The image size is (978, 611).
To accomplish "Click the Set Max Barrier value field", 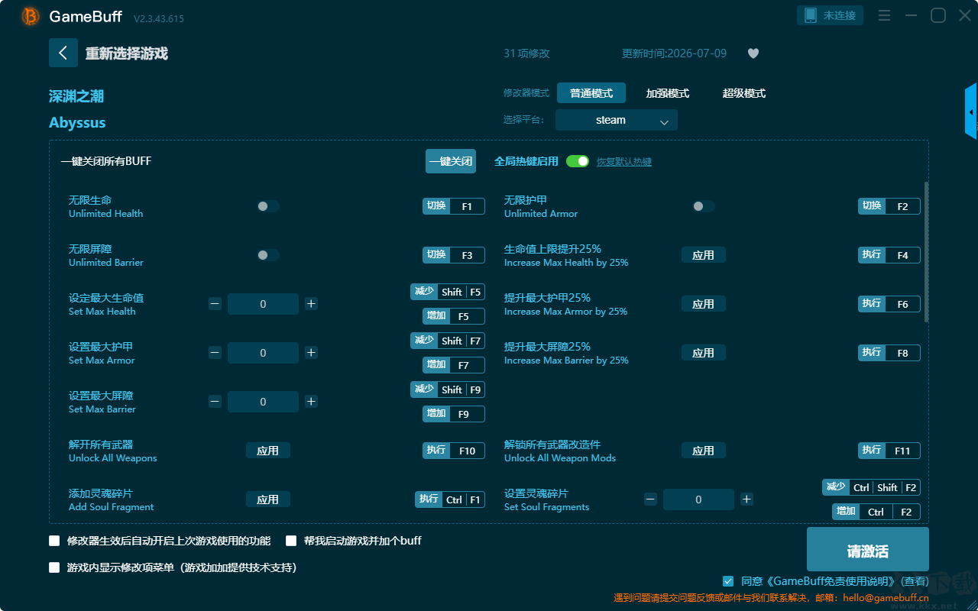I will click(263, 402).
